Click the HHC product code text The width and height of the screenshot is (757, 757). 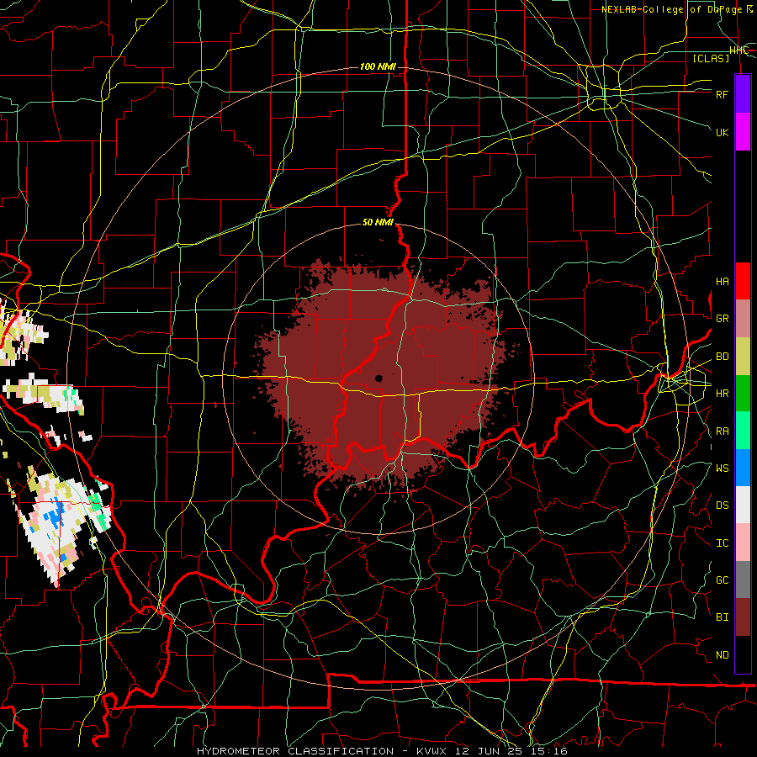[738, 50]
